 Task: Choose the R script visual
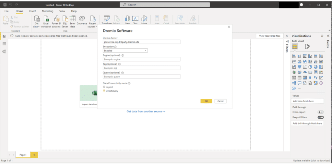coord(310,78)
